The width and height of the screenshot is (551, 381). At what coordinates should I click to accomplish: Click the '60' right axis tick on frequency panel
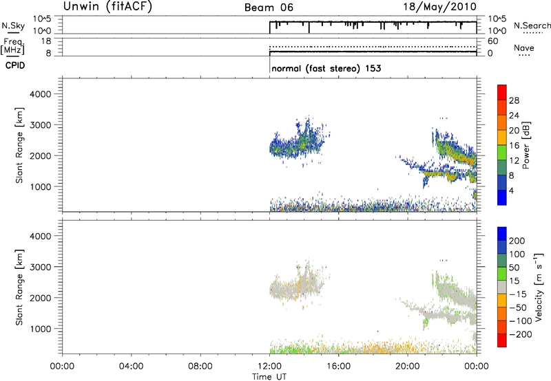click(x=492, y=41)
